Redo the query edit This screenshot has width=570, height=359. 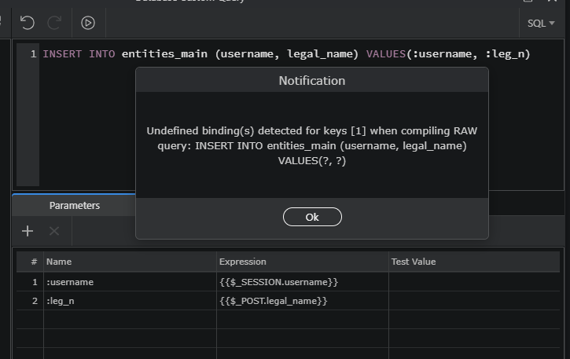pyautogui.click(x=54, y=23)
